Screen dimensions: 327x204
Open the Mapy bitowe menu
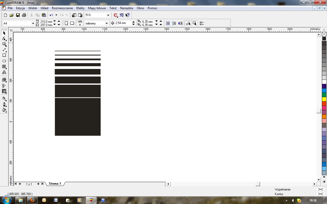tap(97, 8)
